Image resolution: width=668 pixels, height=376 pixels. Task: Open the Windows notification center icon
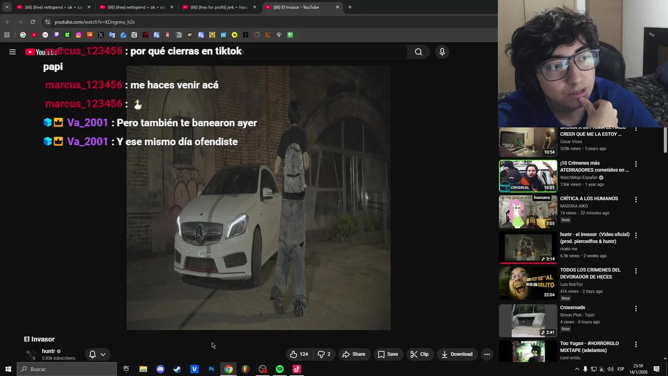(x=657, y=369)
